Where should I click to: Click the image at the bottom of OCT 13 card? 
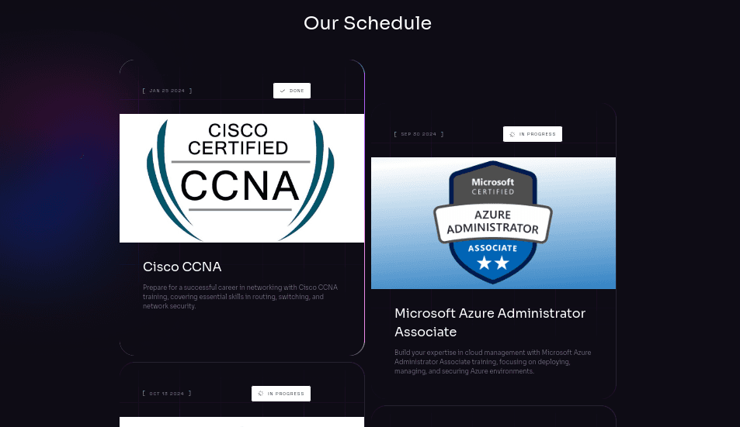[241, 422]
